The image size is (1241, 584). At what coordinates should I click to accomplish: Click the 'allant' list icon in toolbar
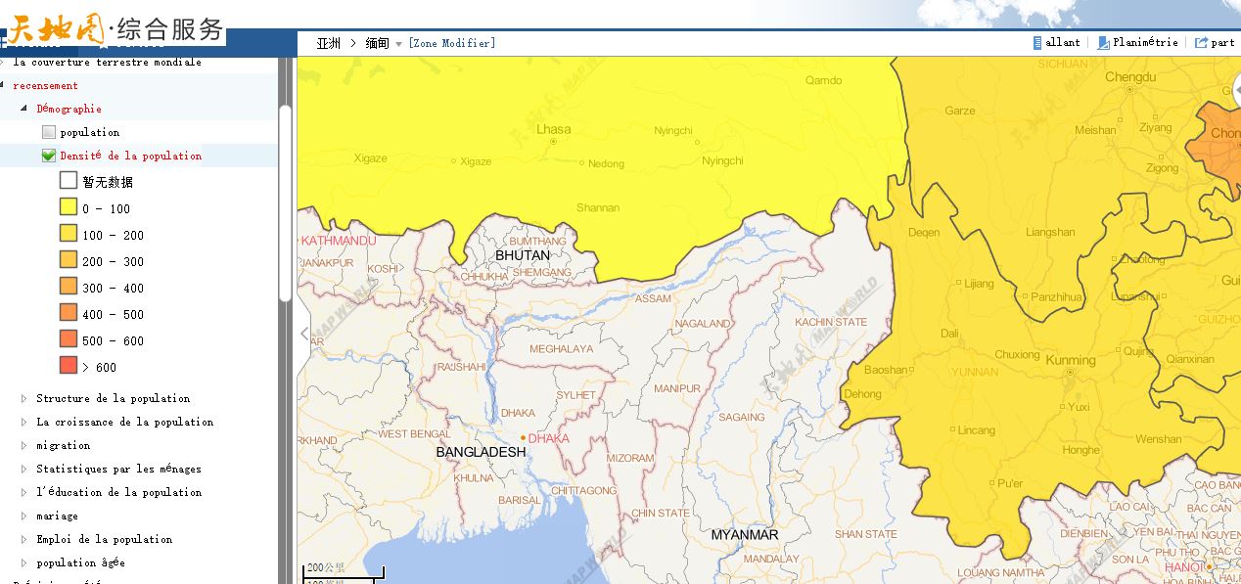coord(1037,43)
